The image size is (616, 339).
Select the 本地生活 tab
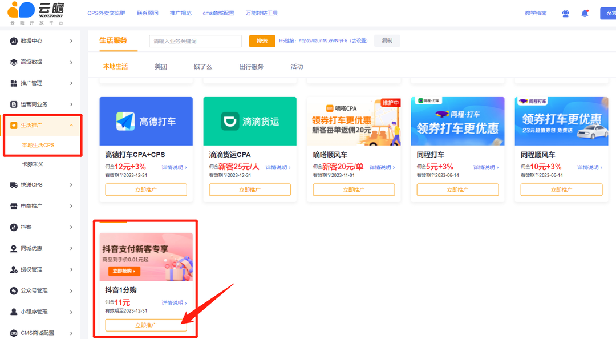(x=115, y=67)
